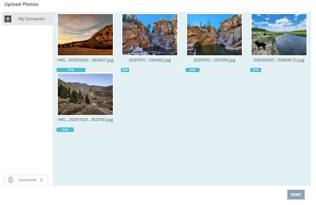Click the 35% upload progress bar
This screenshot has height=205, width=316.
pos(85,130)
